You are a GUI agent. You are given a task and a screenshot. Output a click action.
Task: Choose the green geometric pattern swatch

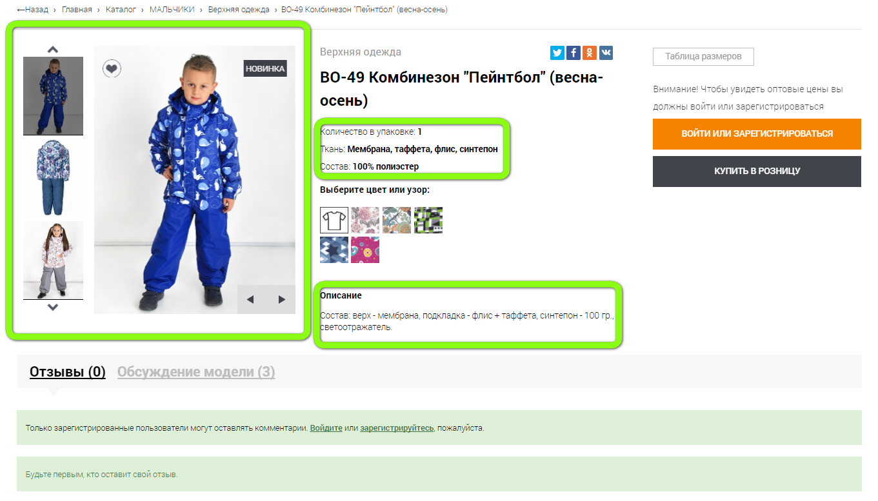coord(428,221)
